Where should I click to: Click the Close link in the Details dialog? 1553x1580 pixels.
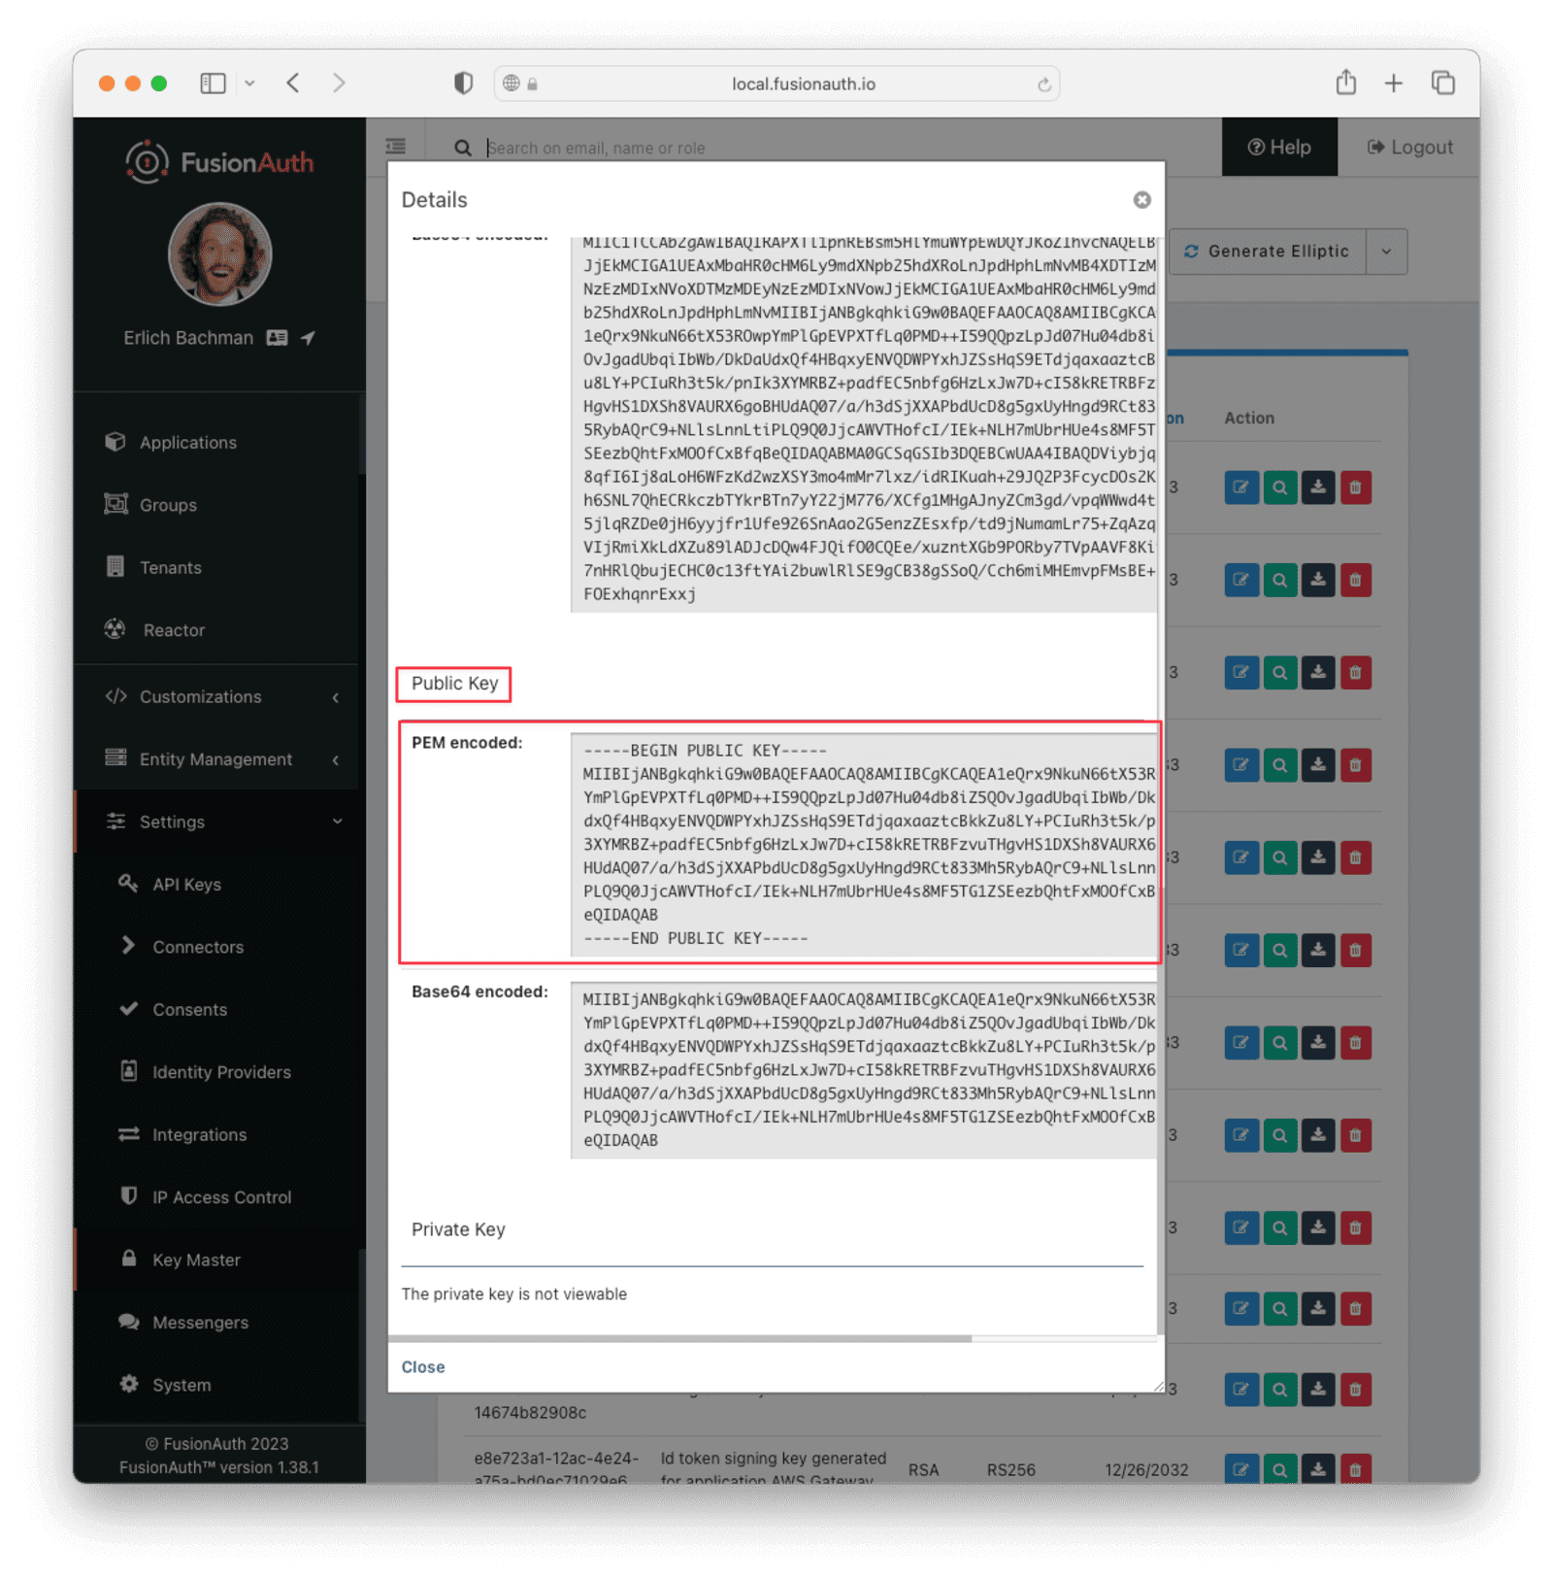[x=423, y=1366]
